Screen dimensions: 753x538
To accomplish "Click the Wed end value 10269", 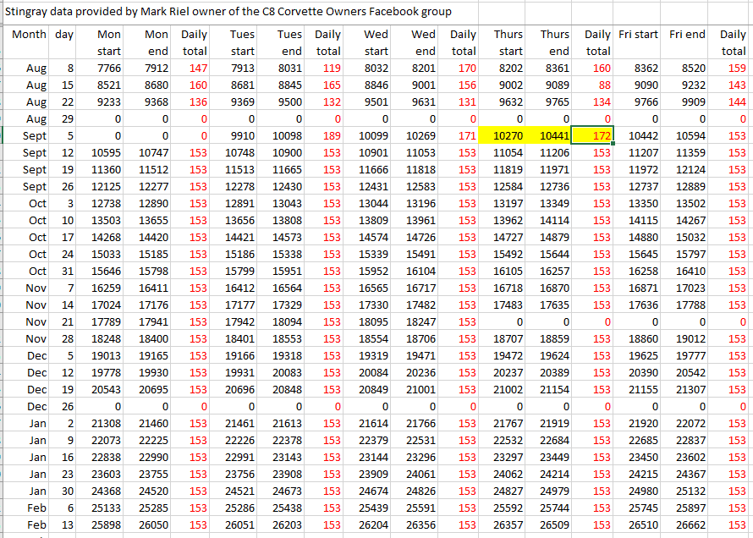I will click(x=420, y=136).
